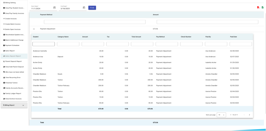The width and height of the screenshot is (266, 131).
Task: Click the Total Amount filter field
Action: coord(142,44)
